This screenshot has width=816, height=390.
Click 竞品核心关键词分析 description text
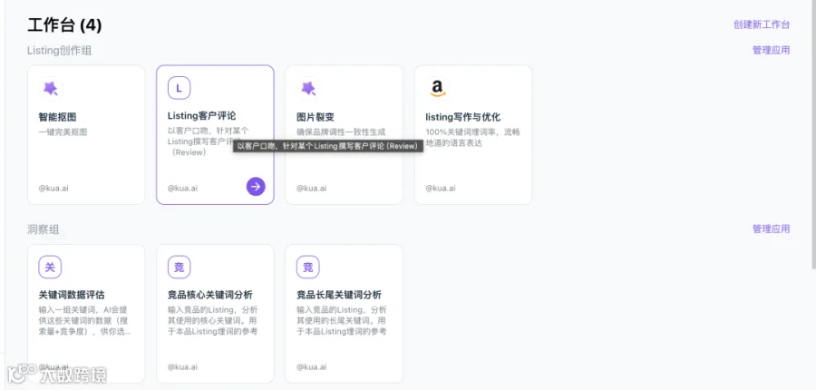tap(212, 321)
